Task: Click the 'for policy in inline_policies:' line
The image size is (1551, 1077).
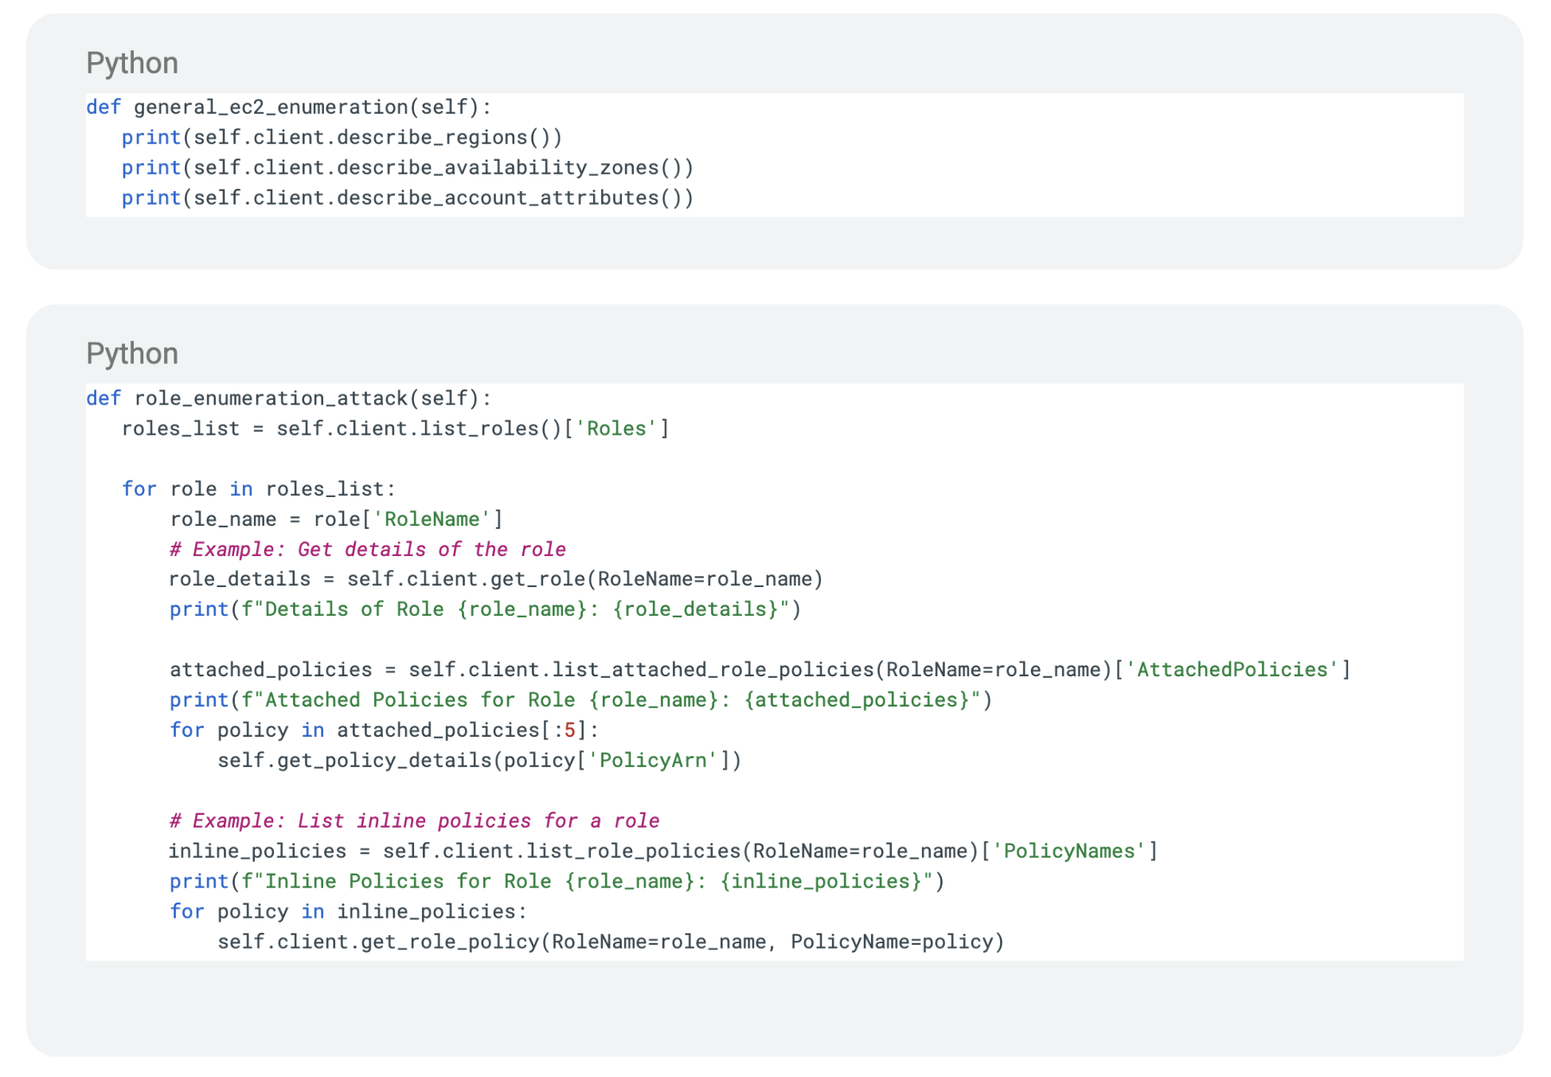Action: (x=349, y=912)
